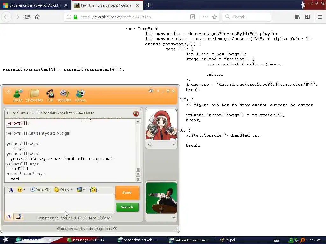
Task: Reload the page in Firefox
Action: tap(27, 17)
